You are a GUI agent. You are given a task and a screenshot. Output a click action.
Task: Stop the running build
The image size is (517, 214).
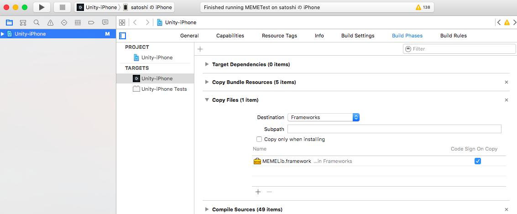point(63,7)
